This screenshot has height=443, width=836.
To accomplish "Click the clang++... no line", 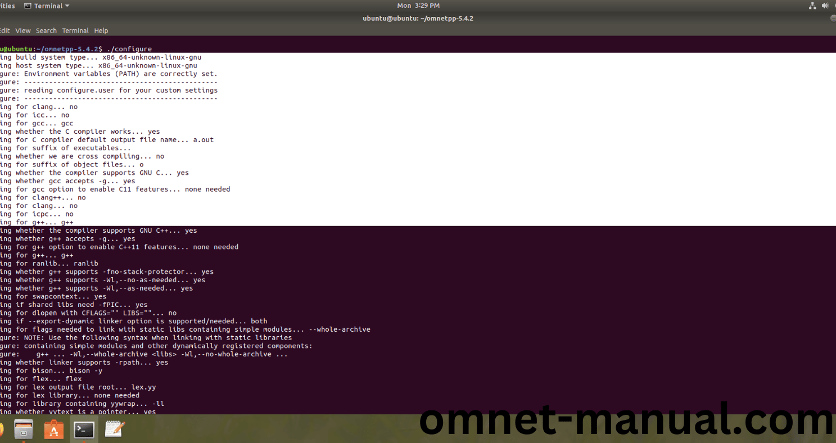I will coord(43,197).
